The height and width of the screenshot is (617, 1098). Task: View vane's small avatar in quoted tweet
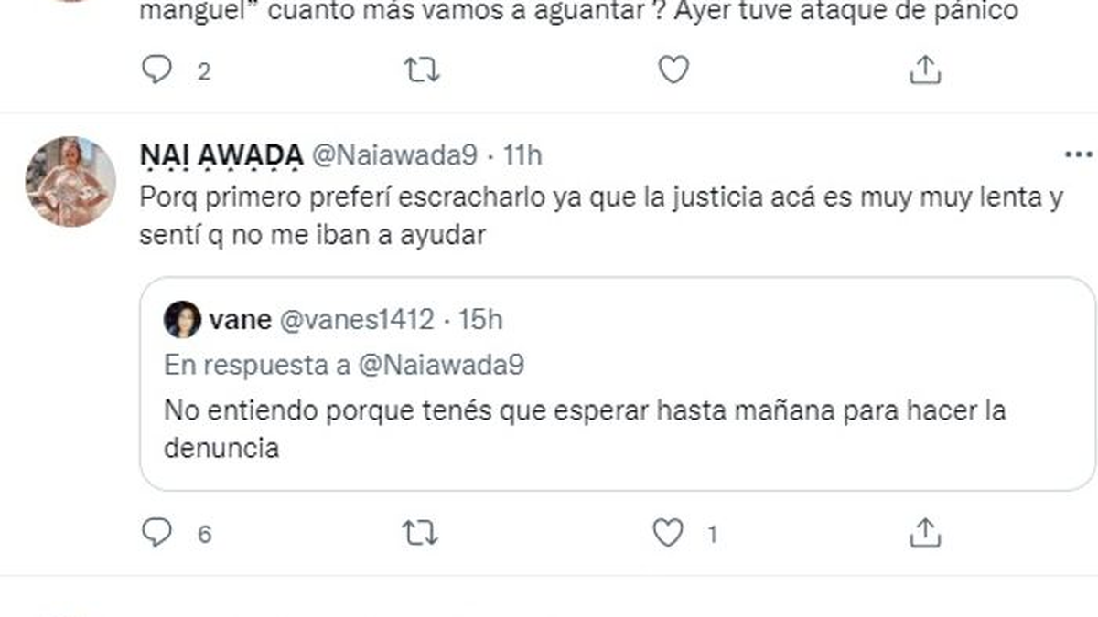pyautogui.click(x=183, y=319)
